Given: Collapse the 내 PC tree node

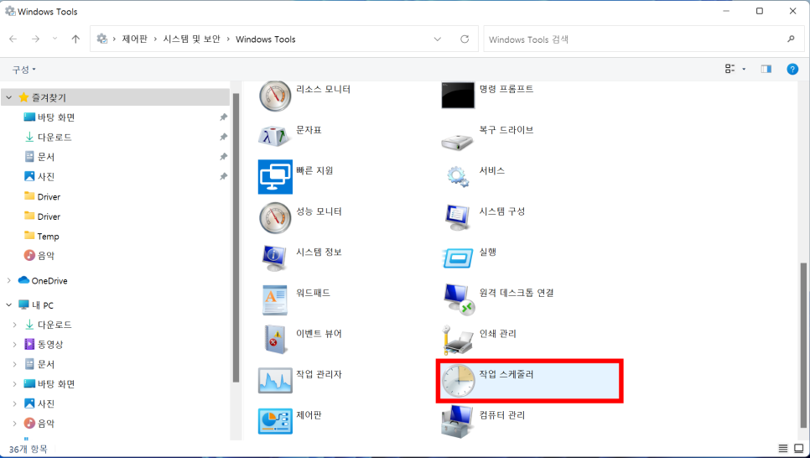Looking at the screenshot, I should pyautogui.click(x=8, y=305).
